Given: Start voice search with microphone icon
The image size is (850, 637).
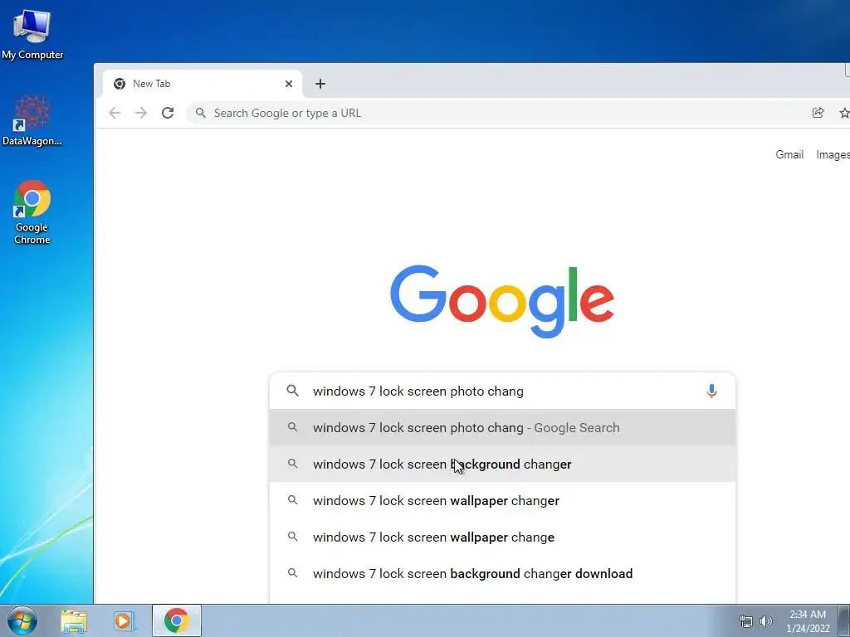Looking at the screenshot, I should tap(711, 391).
